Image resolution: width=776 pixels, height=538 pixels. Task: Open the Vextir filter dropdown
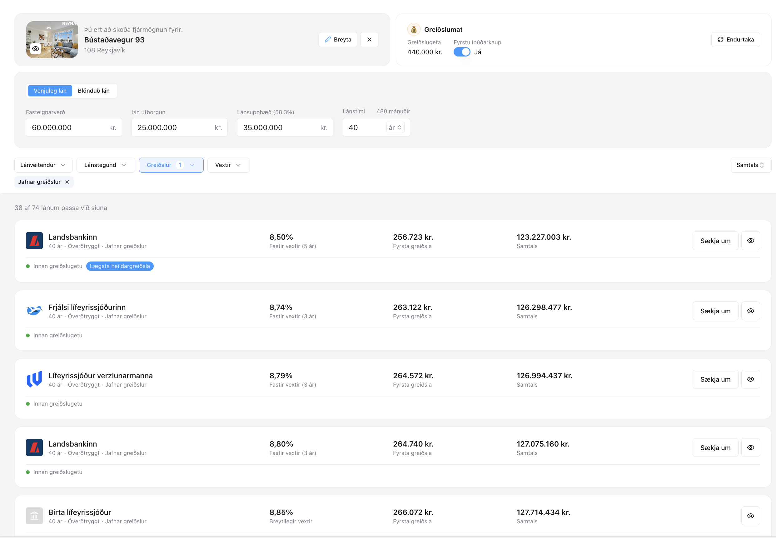[229, 165]
